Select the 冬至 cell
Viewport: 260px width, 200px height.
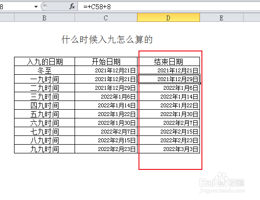(x=45, y=70)
